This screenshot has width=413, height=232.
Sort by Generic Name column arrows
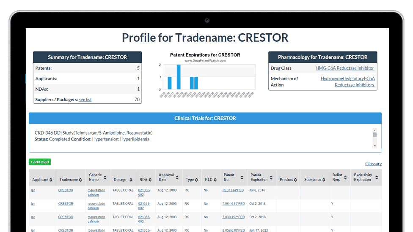pos(105,178)
